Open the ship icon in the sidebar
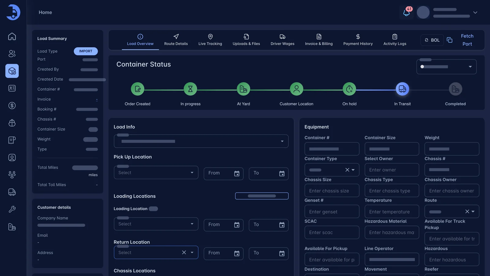This screenshot has width=490, height=276. click(12, 123)
